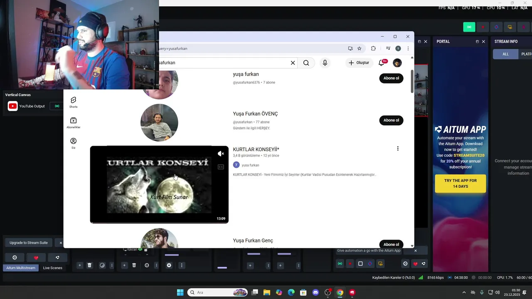This screenshot has width=532, height=299.
Task: Click the scene transition half-circle icon
Action: click(102, 265)
